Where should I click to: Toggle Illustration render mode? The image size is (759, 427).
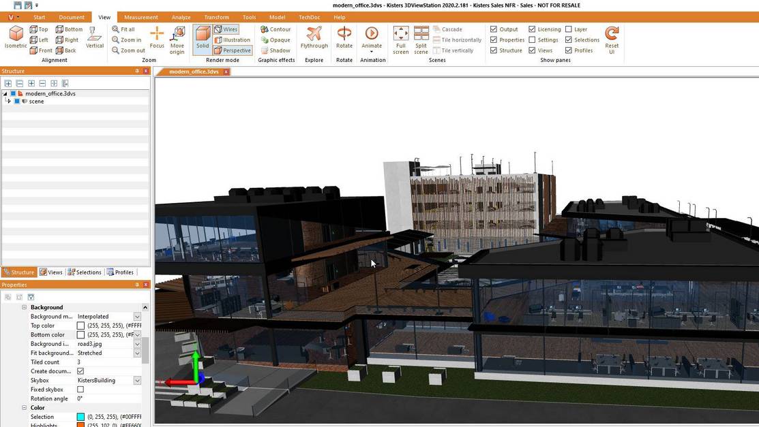pyautogui.click(x=233, y=39)
